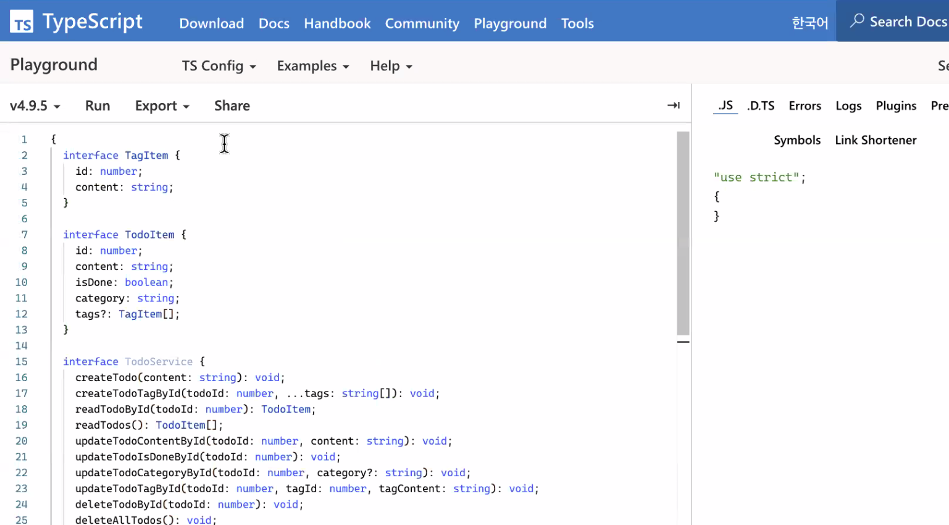Click the updateTodoIsDoneById method line
949x525 pixels.
(x=208, y=456)
